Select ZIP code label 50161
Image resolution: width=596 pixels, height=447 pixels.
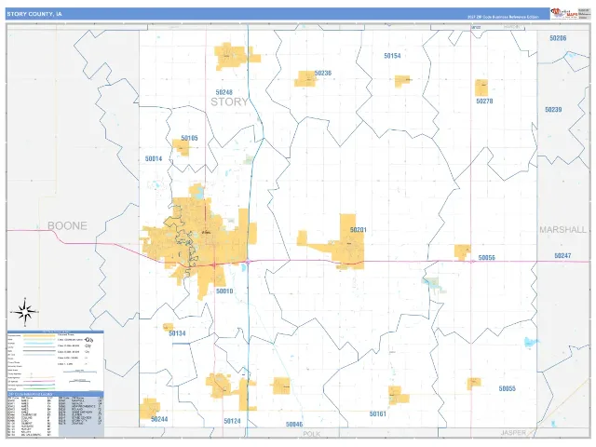[377, 413]
